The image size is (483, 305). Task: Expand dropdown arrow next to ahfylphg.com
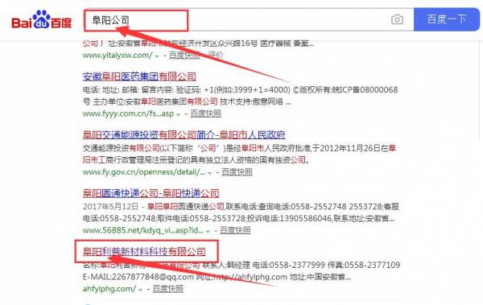140,290
